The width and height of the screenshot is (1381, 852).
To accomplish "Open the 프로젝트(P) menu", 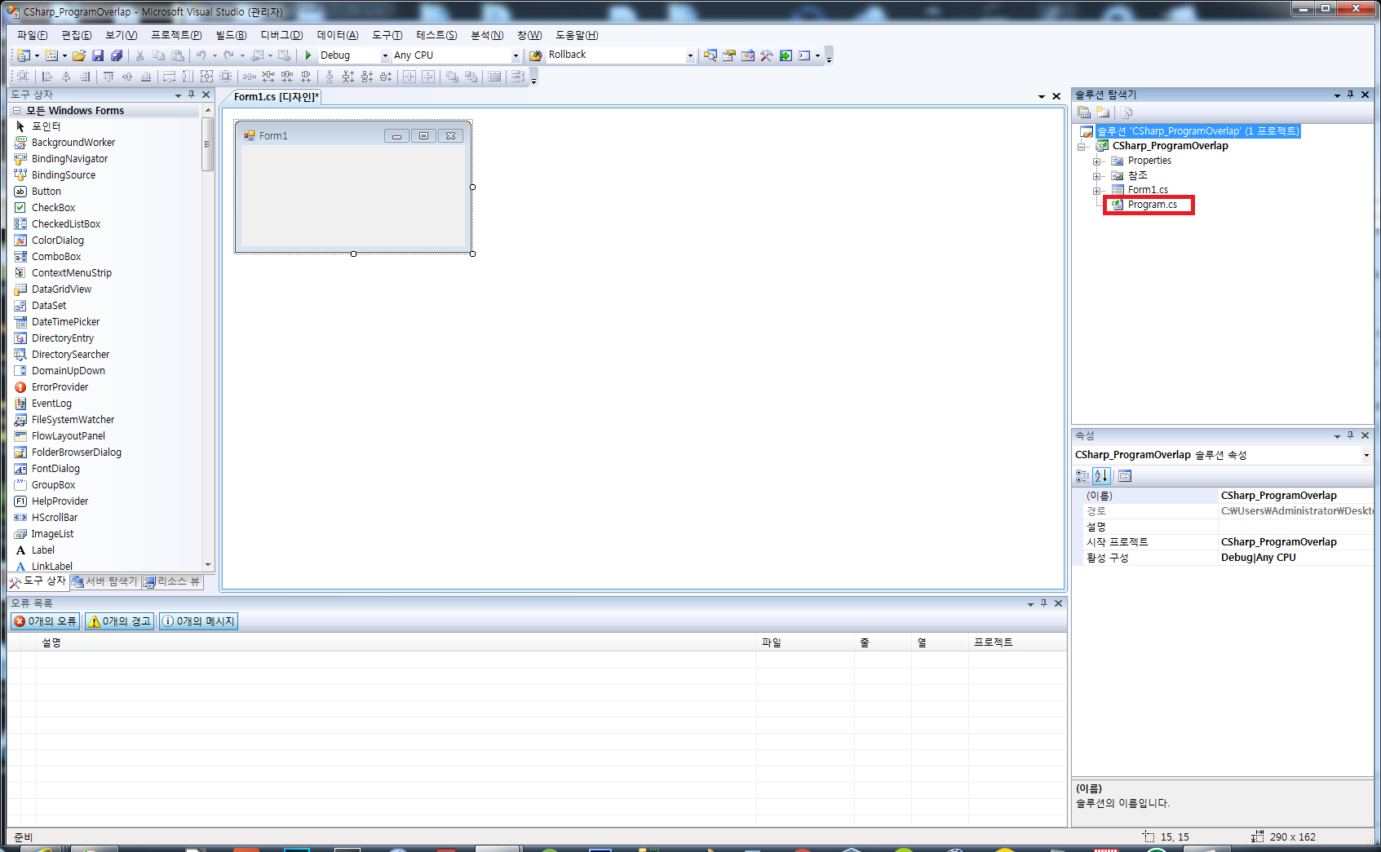I will tap(176, 35).
